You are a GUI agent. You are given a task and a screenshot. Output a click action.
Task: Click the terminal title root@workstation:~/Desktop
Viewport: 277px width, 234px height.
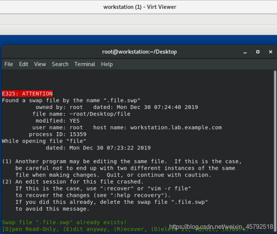click(139, 52)
